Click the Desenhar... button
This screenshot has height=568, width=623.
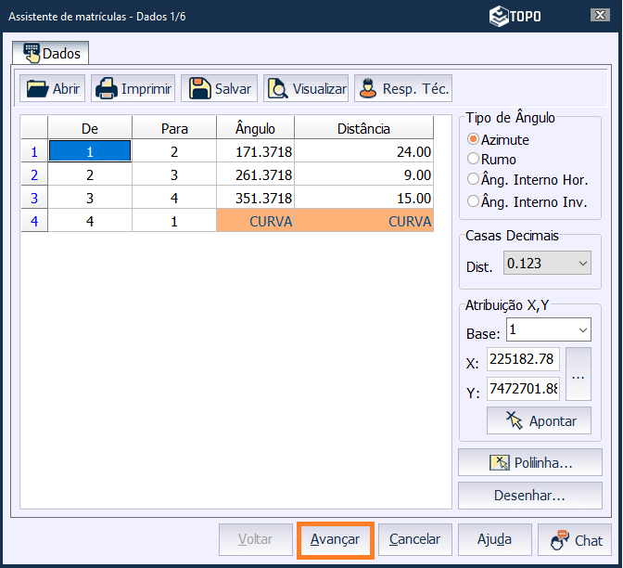coord(529,496)
